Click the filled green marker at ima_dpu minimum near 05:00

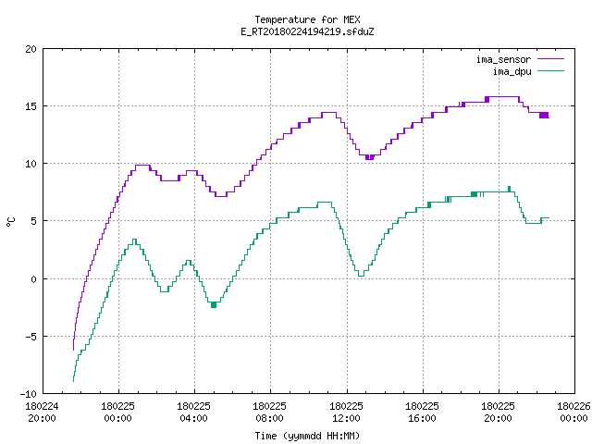pos(214,304)
